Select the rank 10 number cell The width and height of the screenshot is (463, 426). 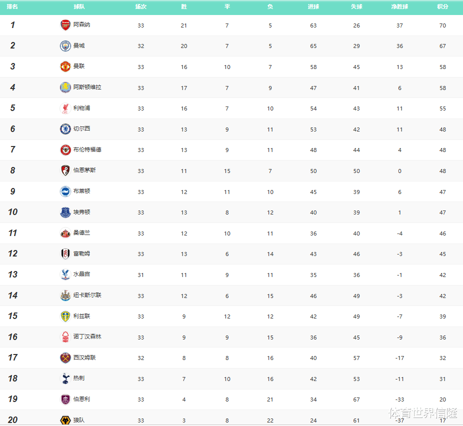click(12, 212)
